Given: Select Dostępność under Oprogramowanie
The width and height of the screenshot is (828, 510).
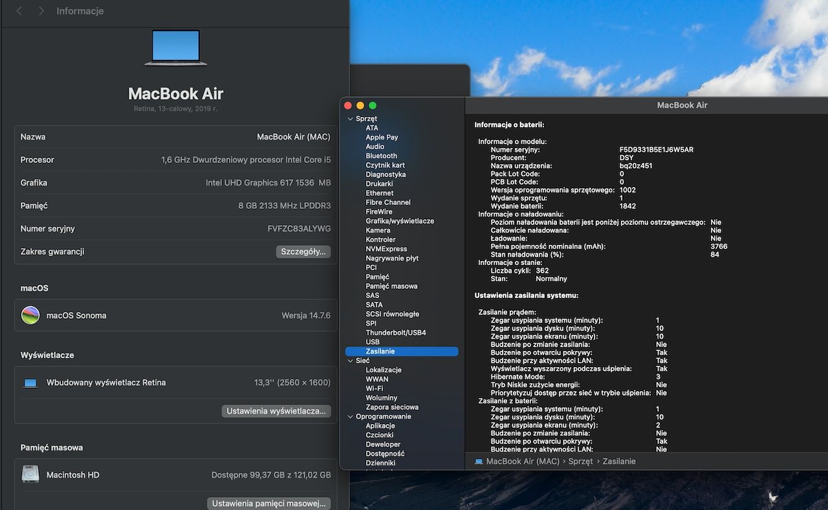Looking at the screenshot, I should pyautogui.click(x=385, y=454).
